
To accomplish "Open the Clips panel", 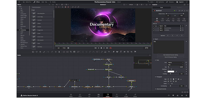I will pos(44,2).
